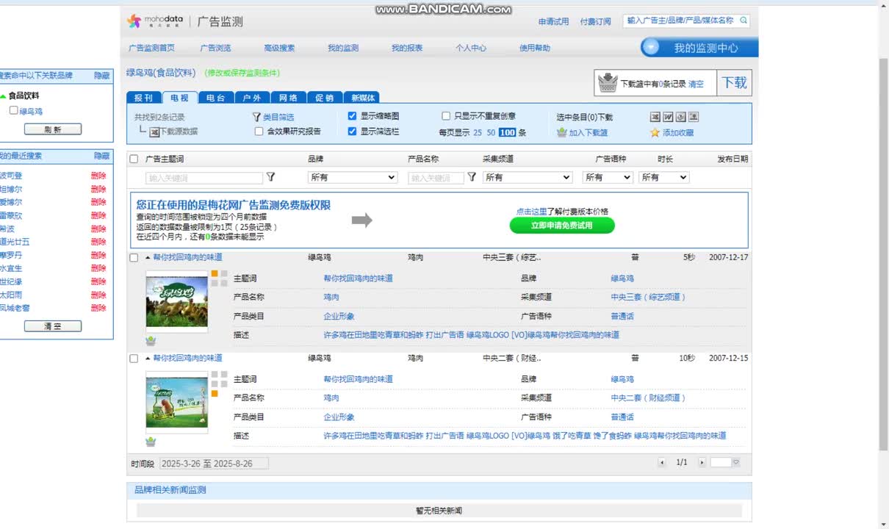The width and height of the screenshot is (889, 529).
Task: Click the download basket cart icon
Action: 608,83
